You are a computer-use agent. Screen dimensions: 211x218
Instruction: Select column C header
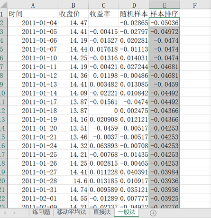pos(103,5)
